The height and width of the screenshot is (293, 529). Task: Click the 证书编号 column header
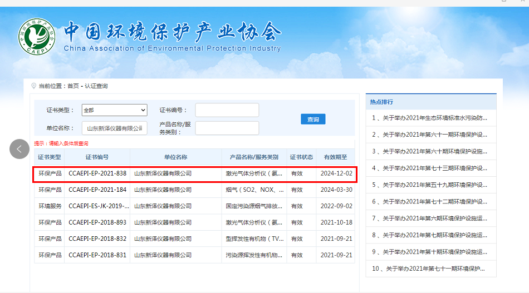(x=97, y=157)
